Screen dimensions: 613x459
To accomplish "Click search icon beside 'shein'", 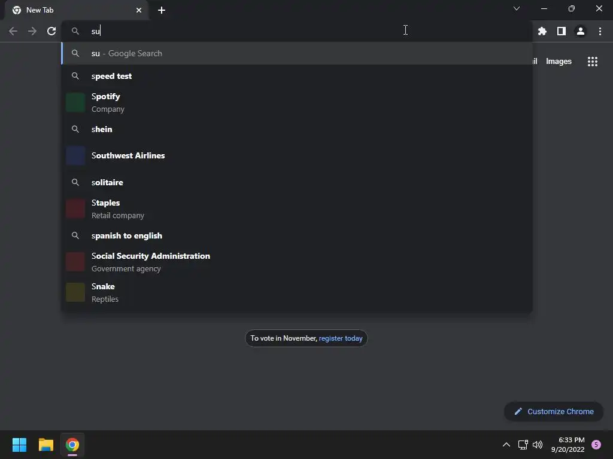I will [75, 129].
